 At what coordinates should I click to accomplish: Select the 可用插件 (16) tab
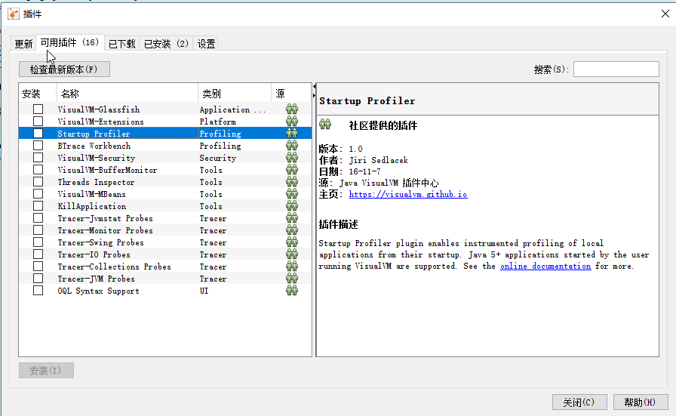tap(70, 42)
